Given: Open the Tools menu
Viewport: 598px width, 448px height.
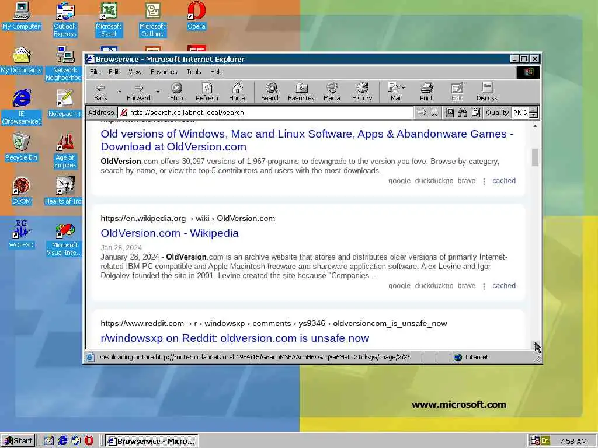Looking at the screenshot, I should [x=194, y=72].
